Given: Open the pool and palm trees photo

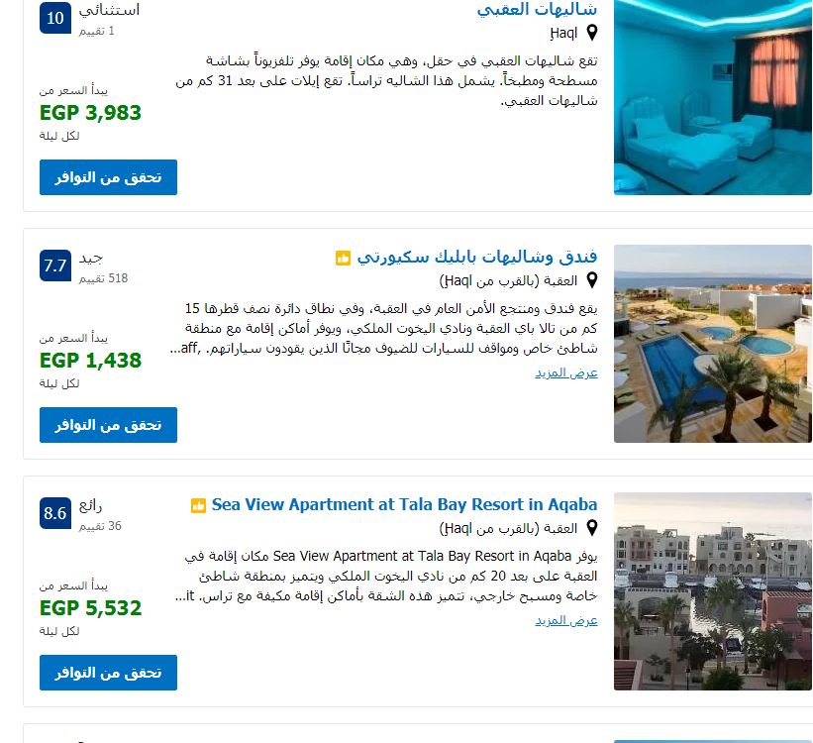Looking at the screenshot, I should (x=713, y=344).
